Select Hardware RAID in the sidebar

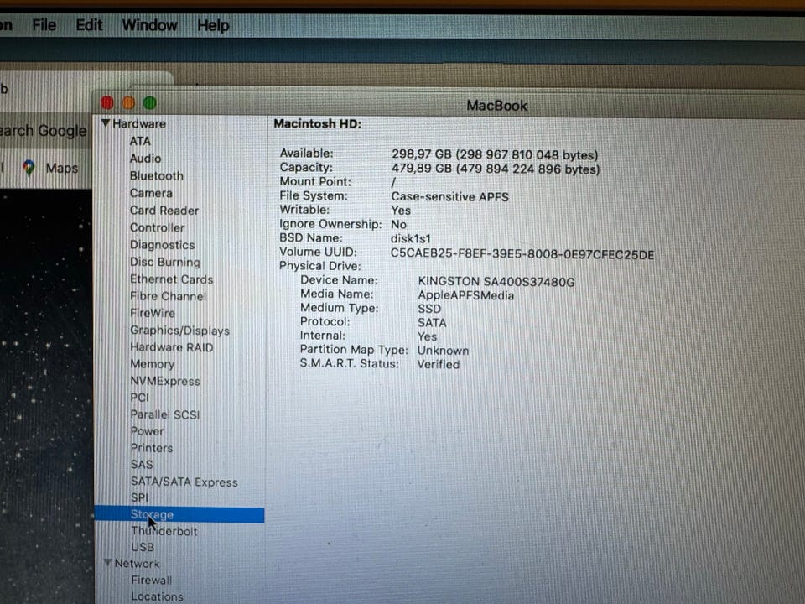[x=171, y=347]
